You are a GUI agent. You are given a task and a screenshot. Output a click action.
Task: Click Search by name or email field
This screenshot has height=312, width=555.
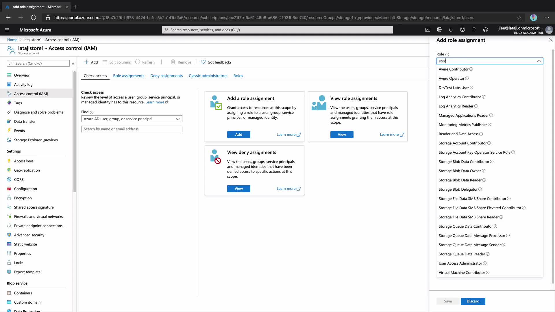coord(132,129)
